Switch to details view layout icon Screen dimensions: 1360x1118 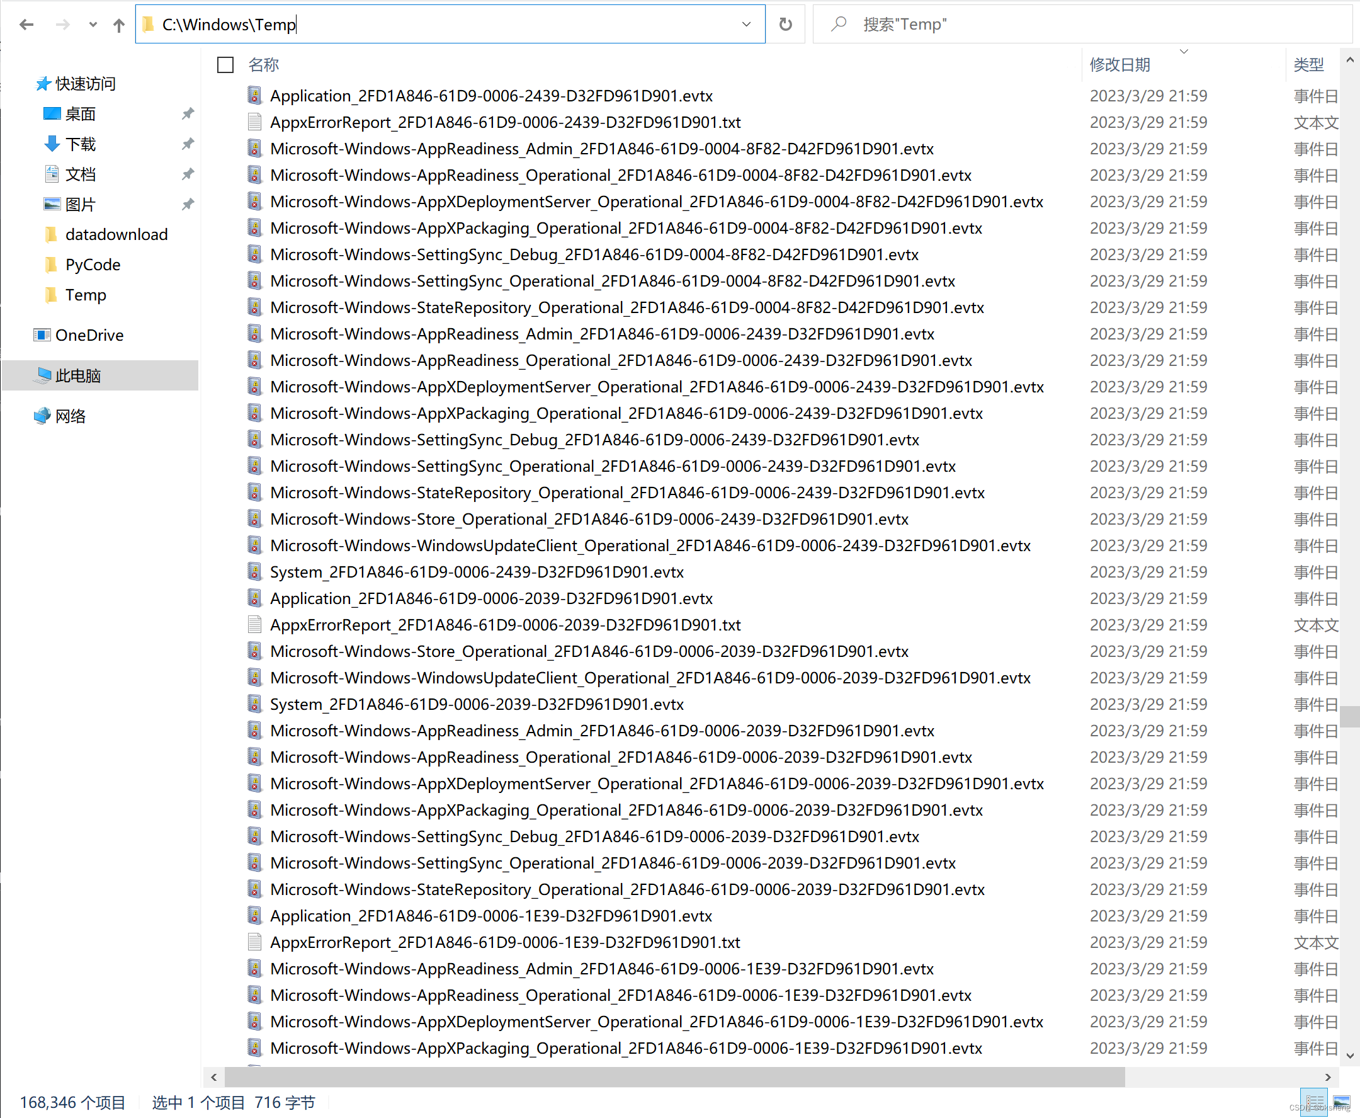coord(1313,1101)
